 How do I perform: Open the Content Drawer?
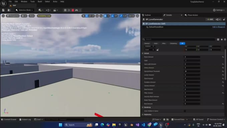click(9, 119)
